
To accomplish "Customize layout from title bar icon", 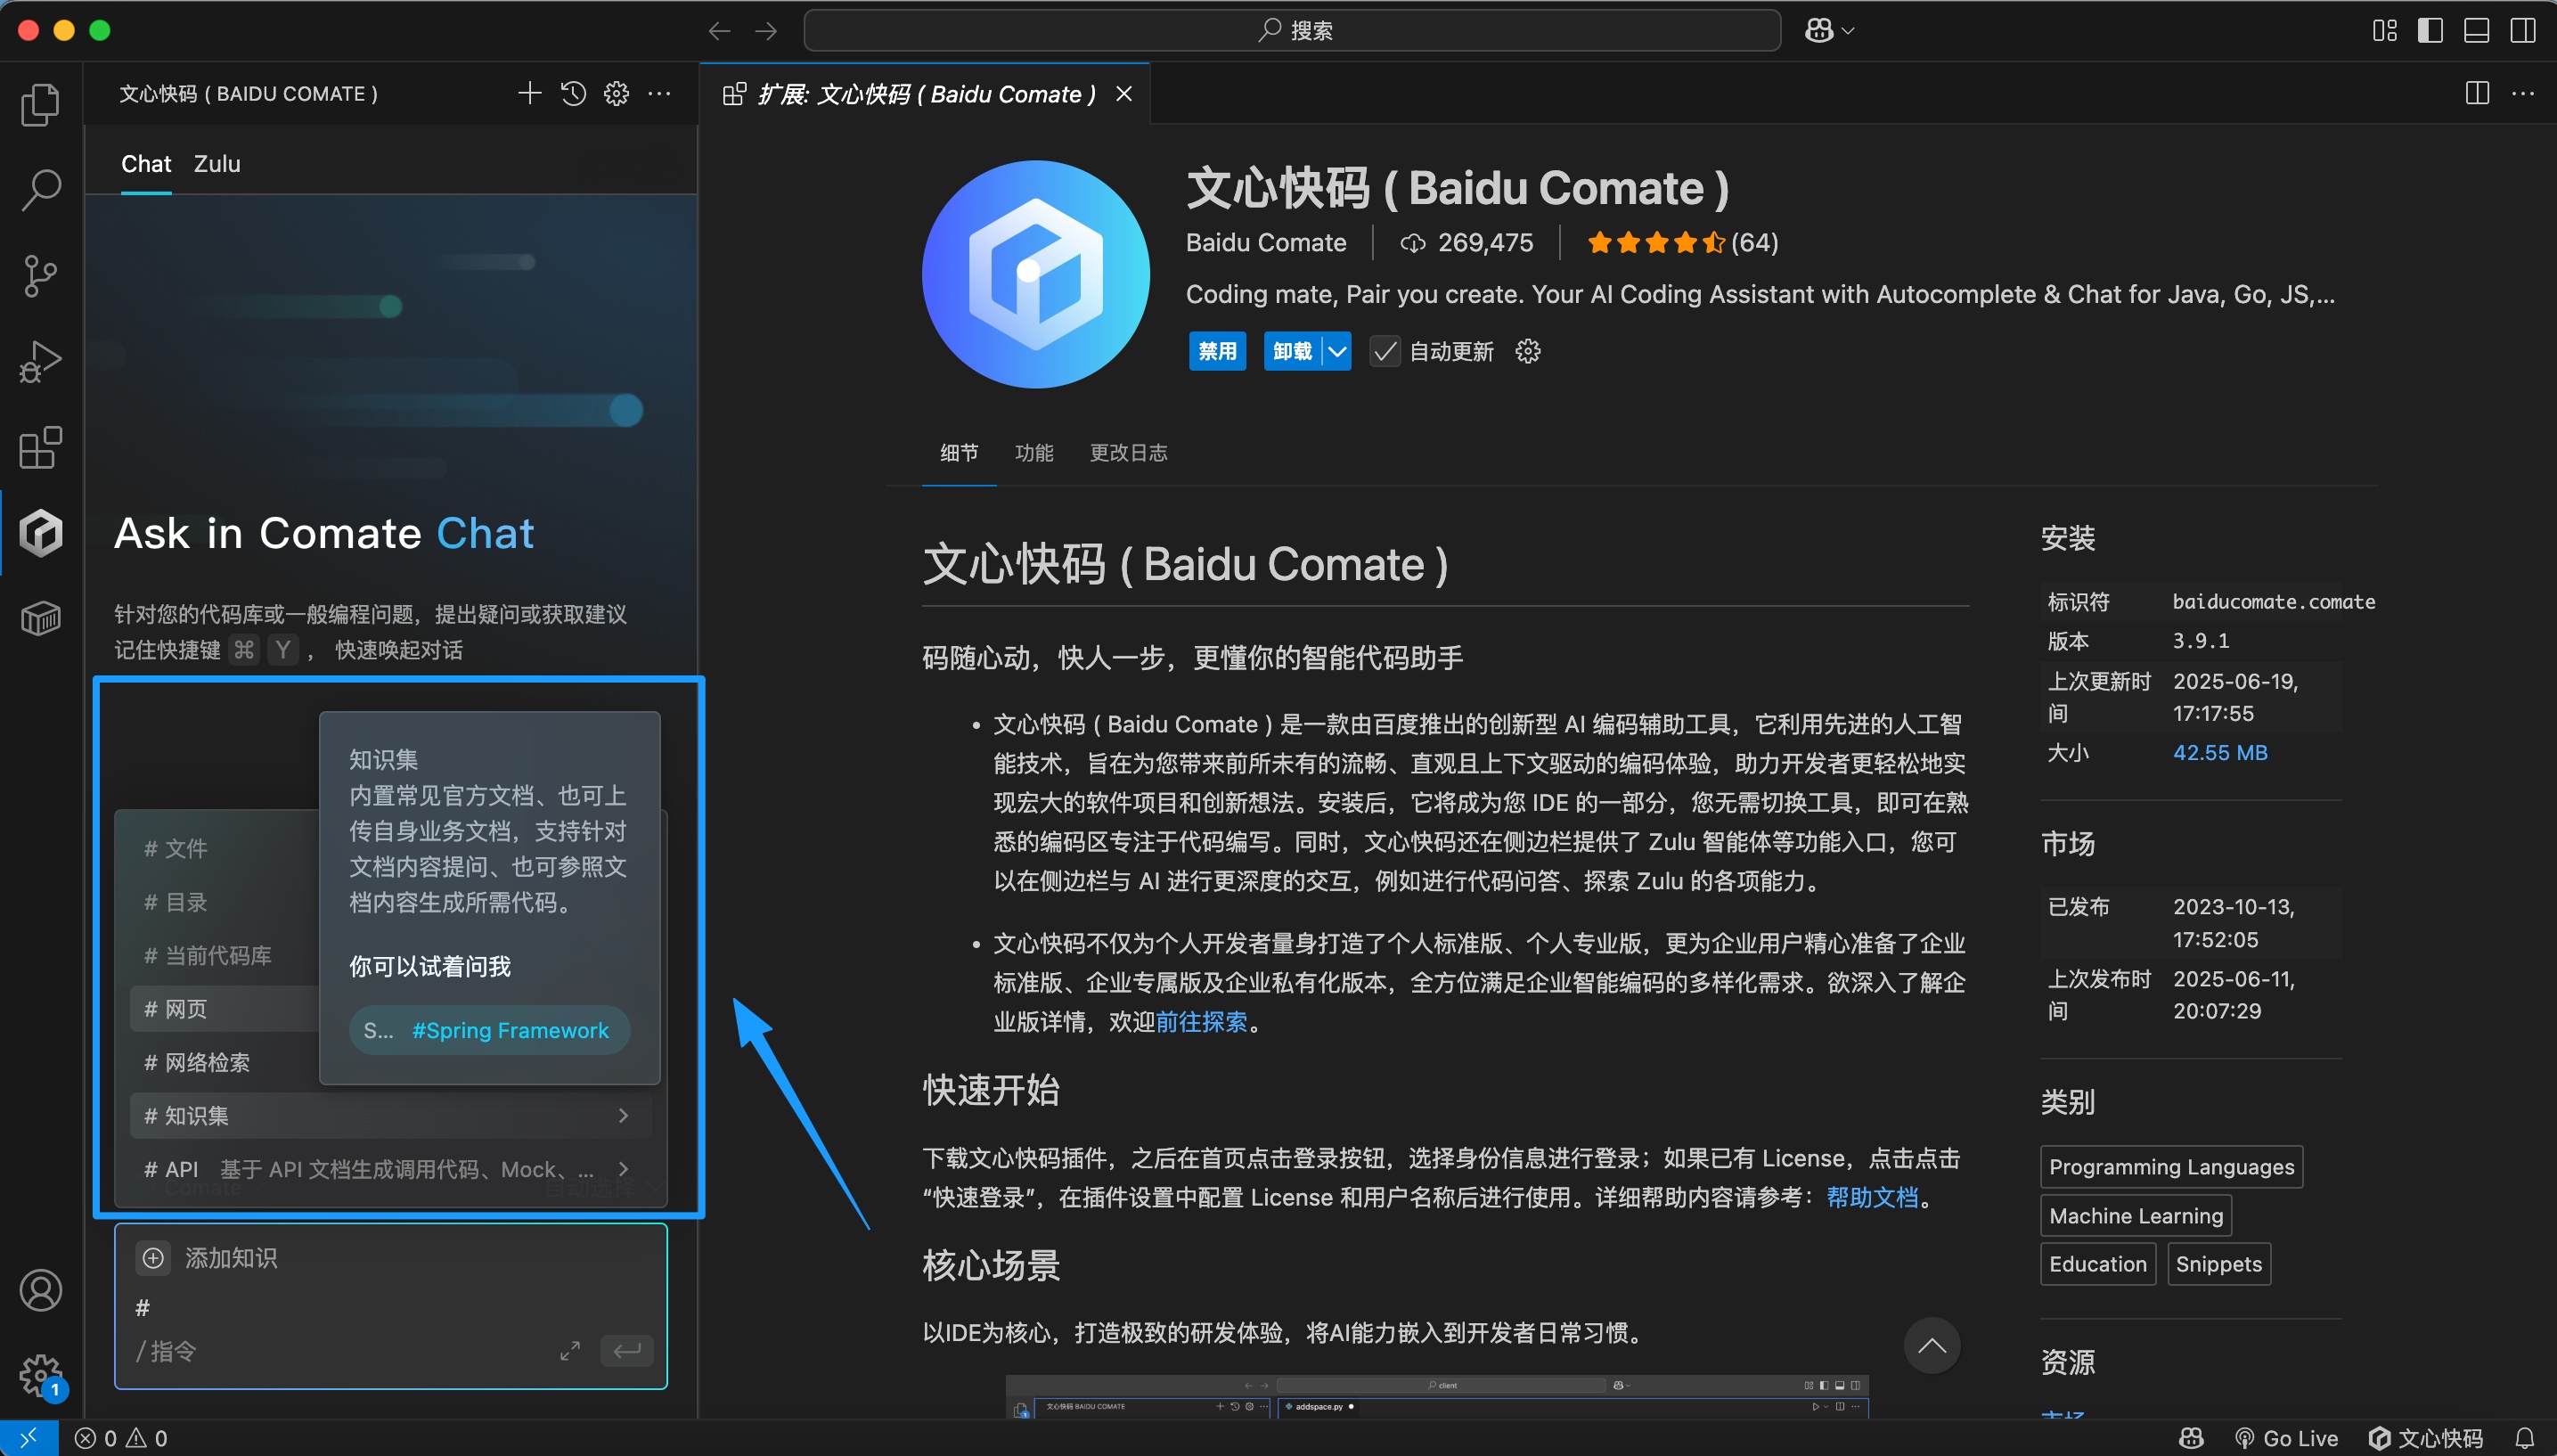I will coord(2385,31).
